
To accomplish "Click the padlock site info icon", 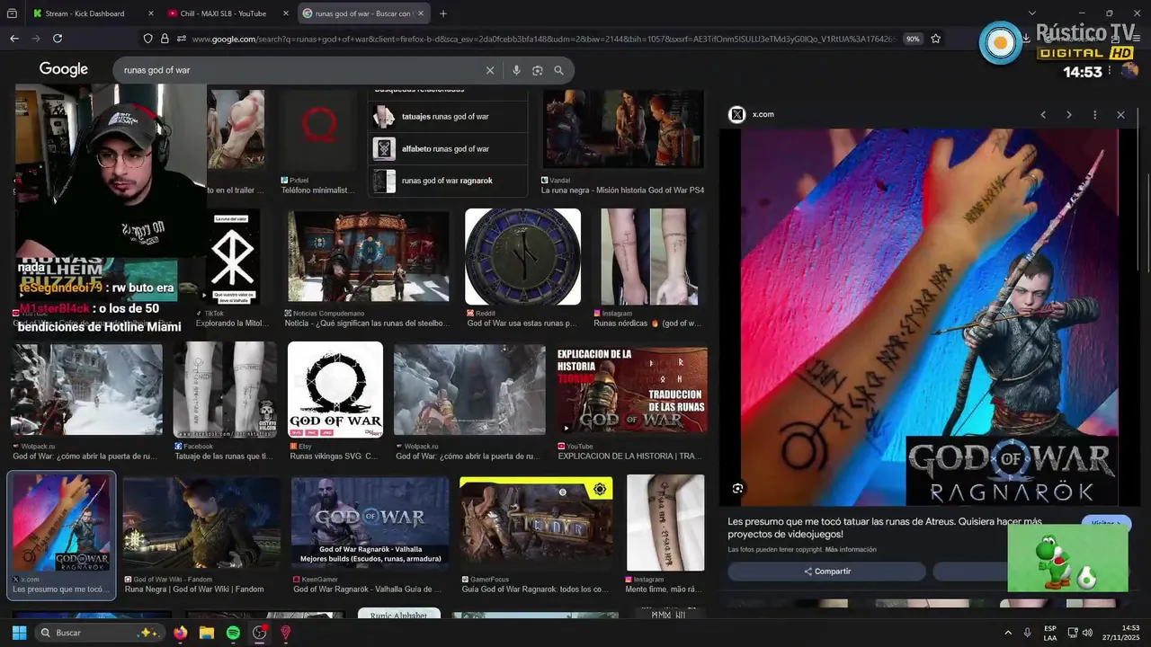I will (165, 39).
